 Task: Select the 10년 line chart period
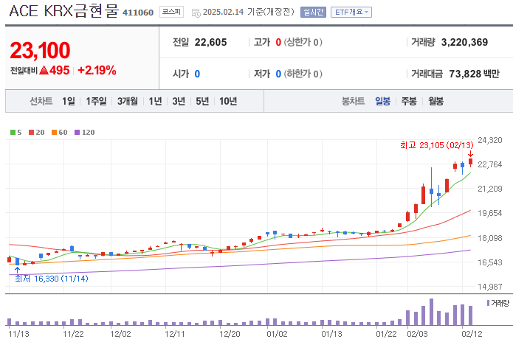[x=228, y=101]
